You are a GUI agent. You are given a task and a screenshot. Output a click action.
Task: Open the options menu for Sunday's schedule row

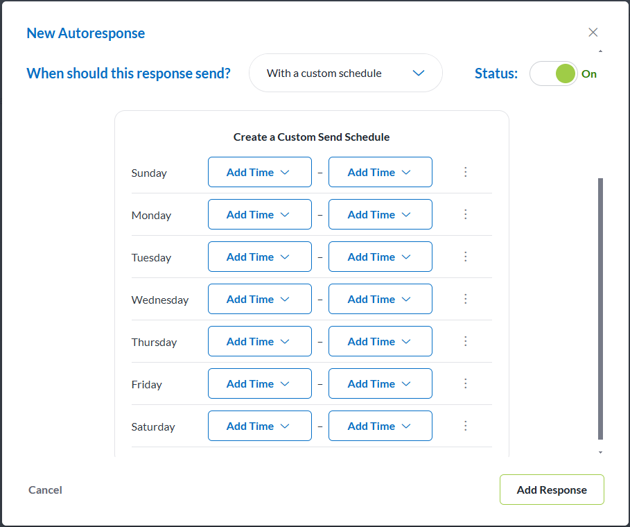465,171
